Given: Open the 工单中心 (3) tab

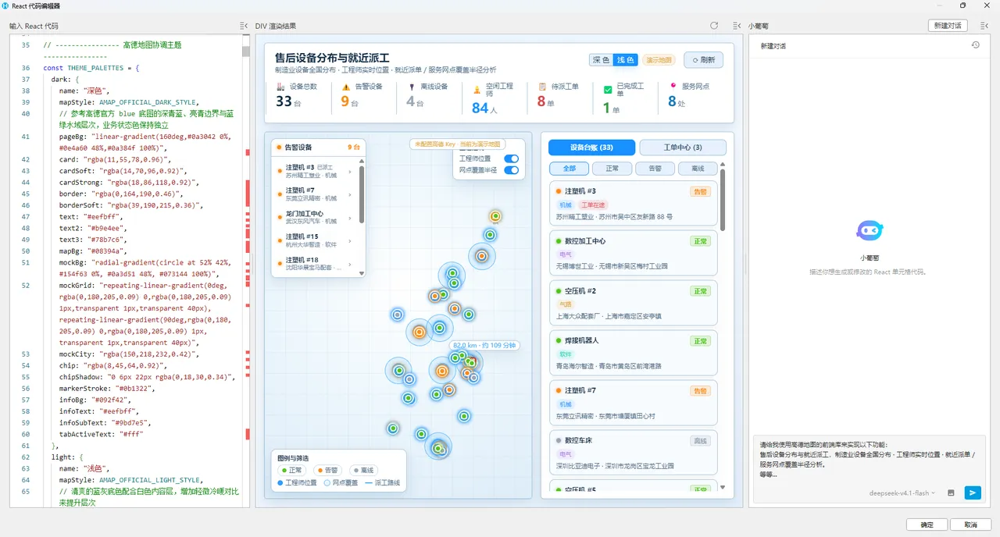Looking at the screenshot, I should point(683,148).
